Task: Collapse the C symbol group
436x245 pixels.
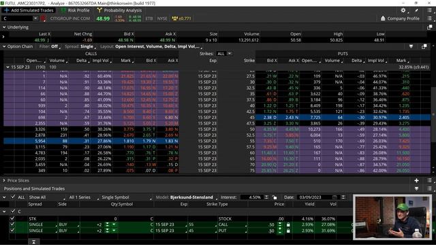Action: click(x=4, y=212)
